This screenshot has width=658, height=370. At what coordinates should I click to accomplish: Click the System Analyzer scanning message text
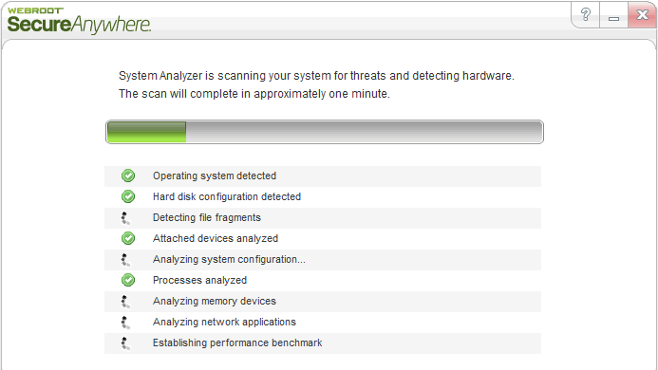[316, 84]
